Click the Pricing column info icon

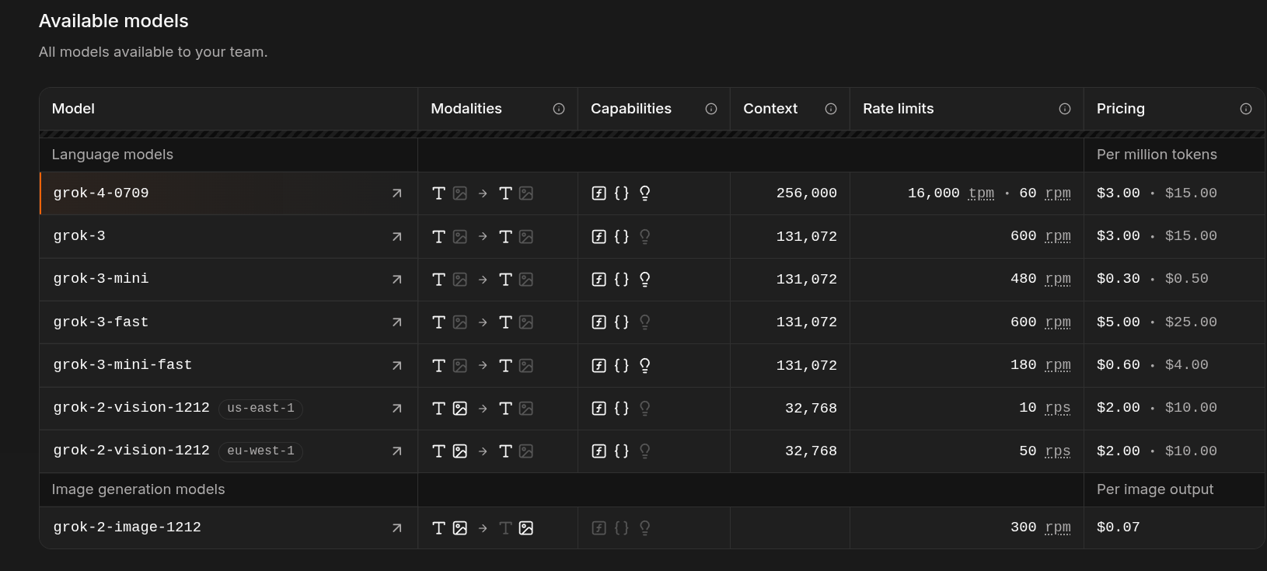[1246, 109]
